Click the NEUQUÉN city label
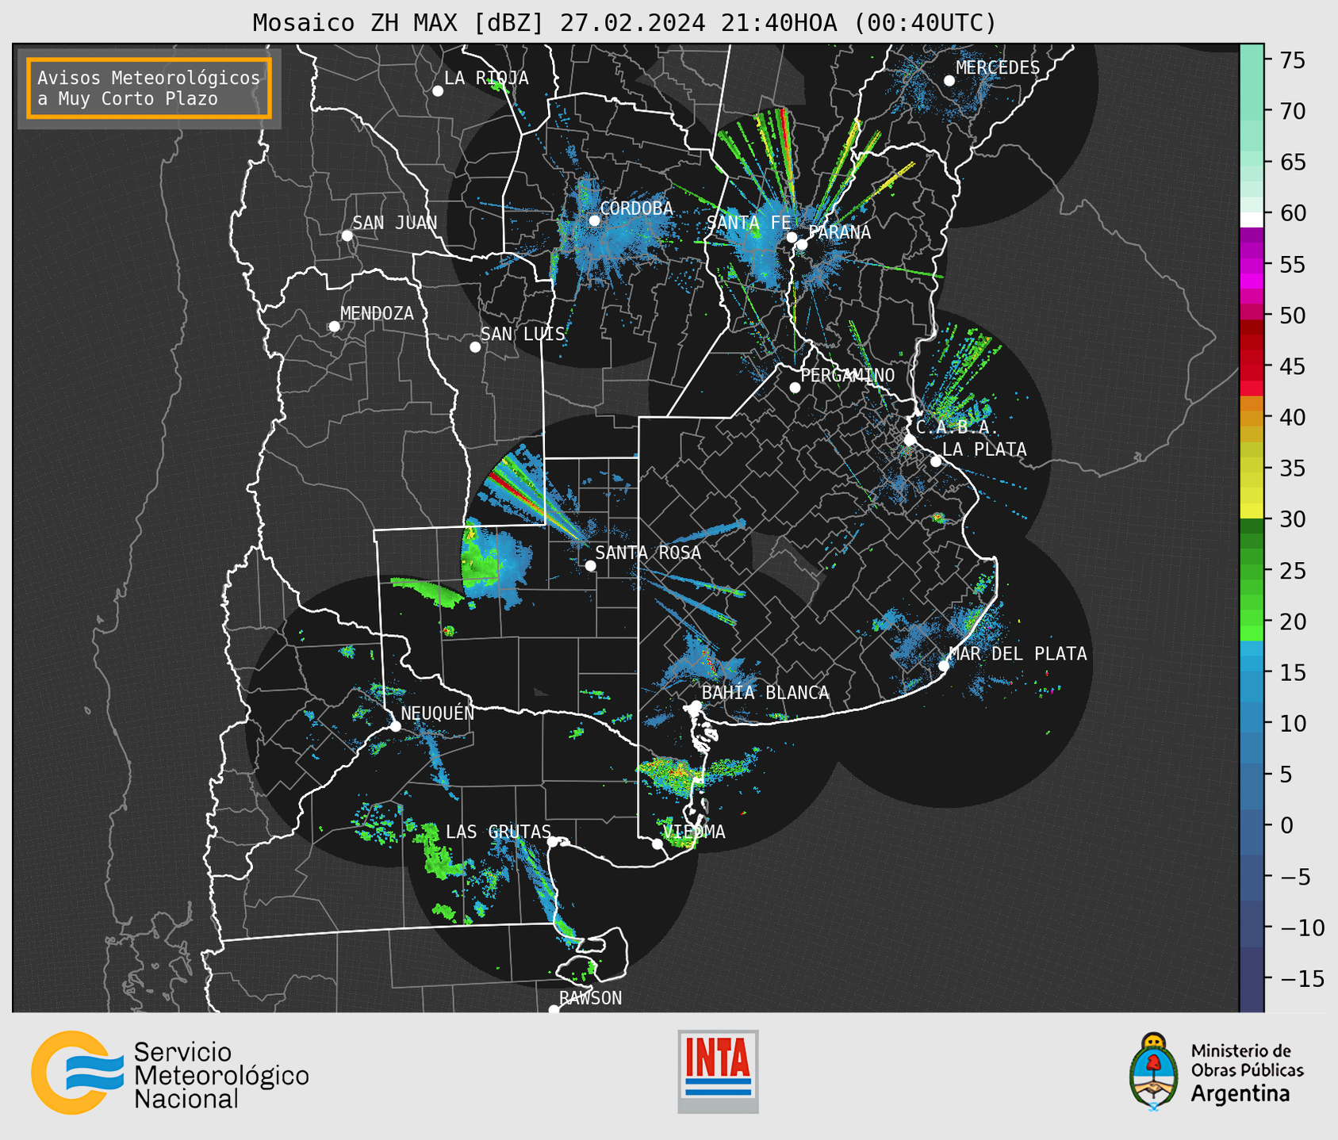This screenshot has height=1140, width=1338. [437, 713]
